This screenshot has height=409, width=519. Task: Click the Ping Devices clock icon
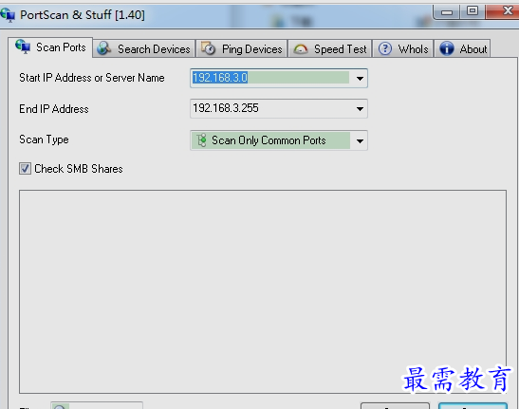coord(209,48)
